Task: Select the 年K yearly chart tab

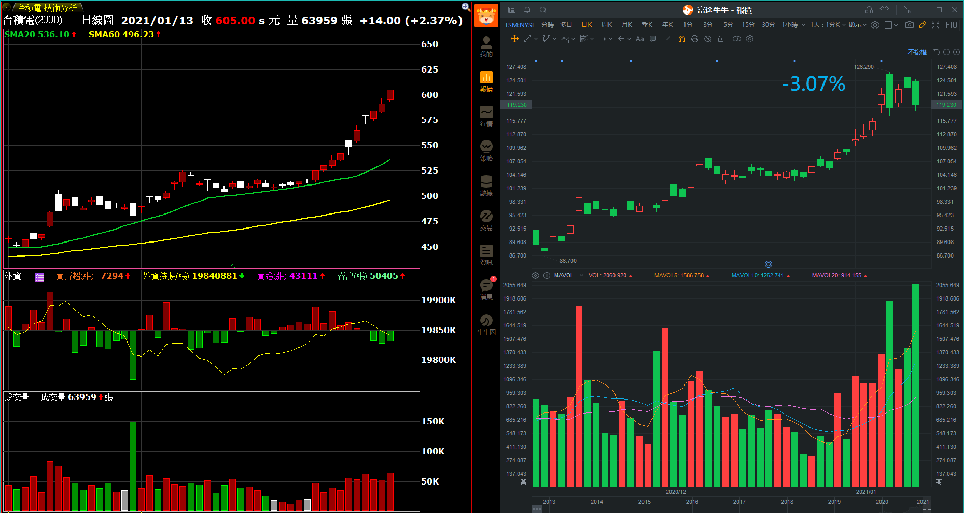Action: 667,25
